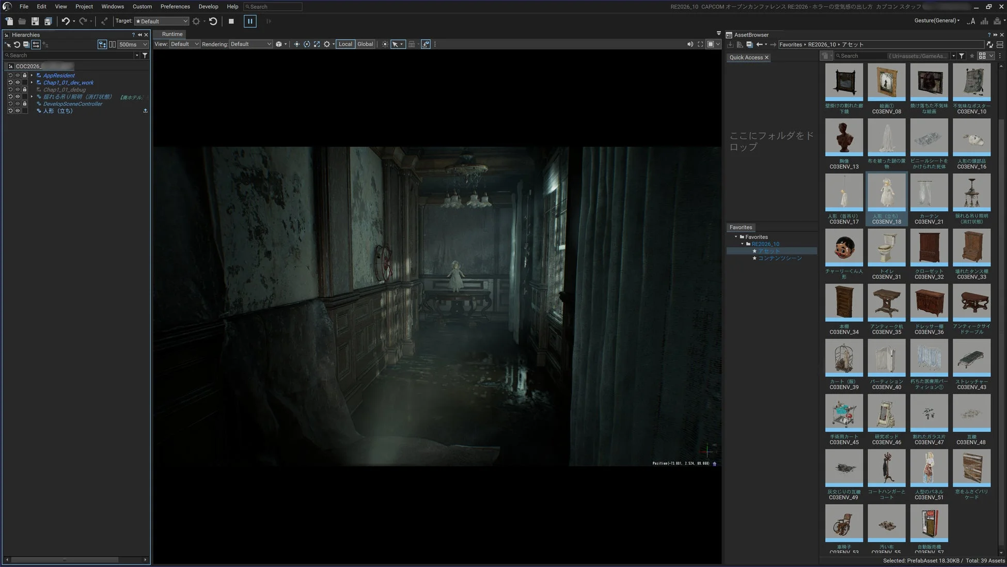This screenshot has width=1007, height=567.
Task: Open the viewport toolbar overflow menu
Action: coord(435,44)
